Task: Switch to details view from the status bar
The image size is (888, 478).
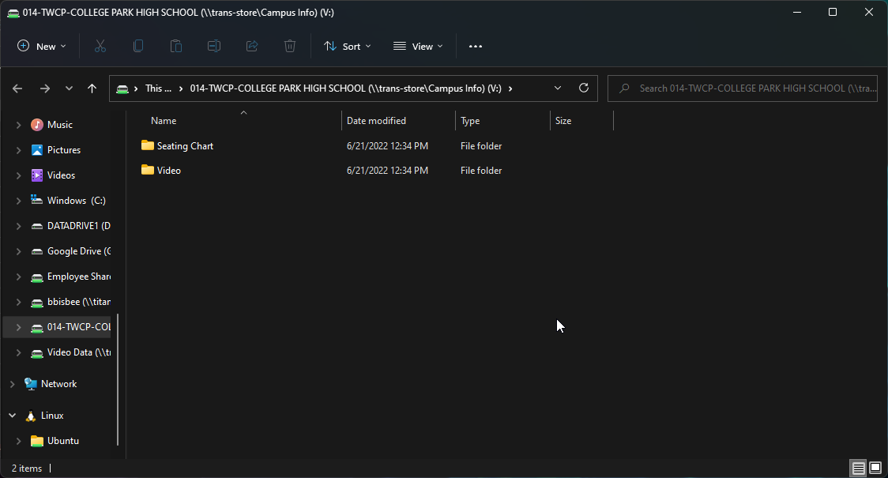Action: click(x=858, y=468)
